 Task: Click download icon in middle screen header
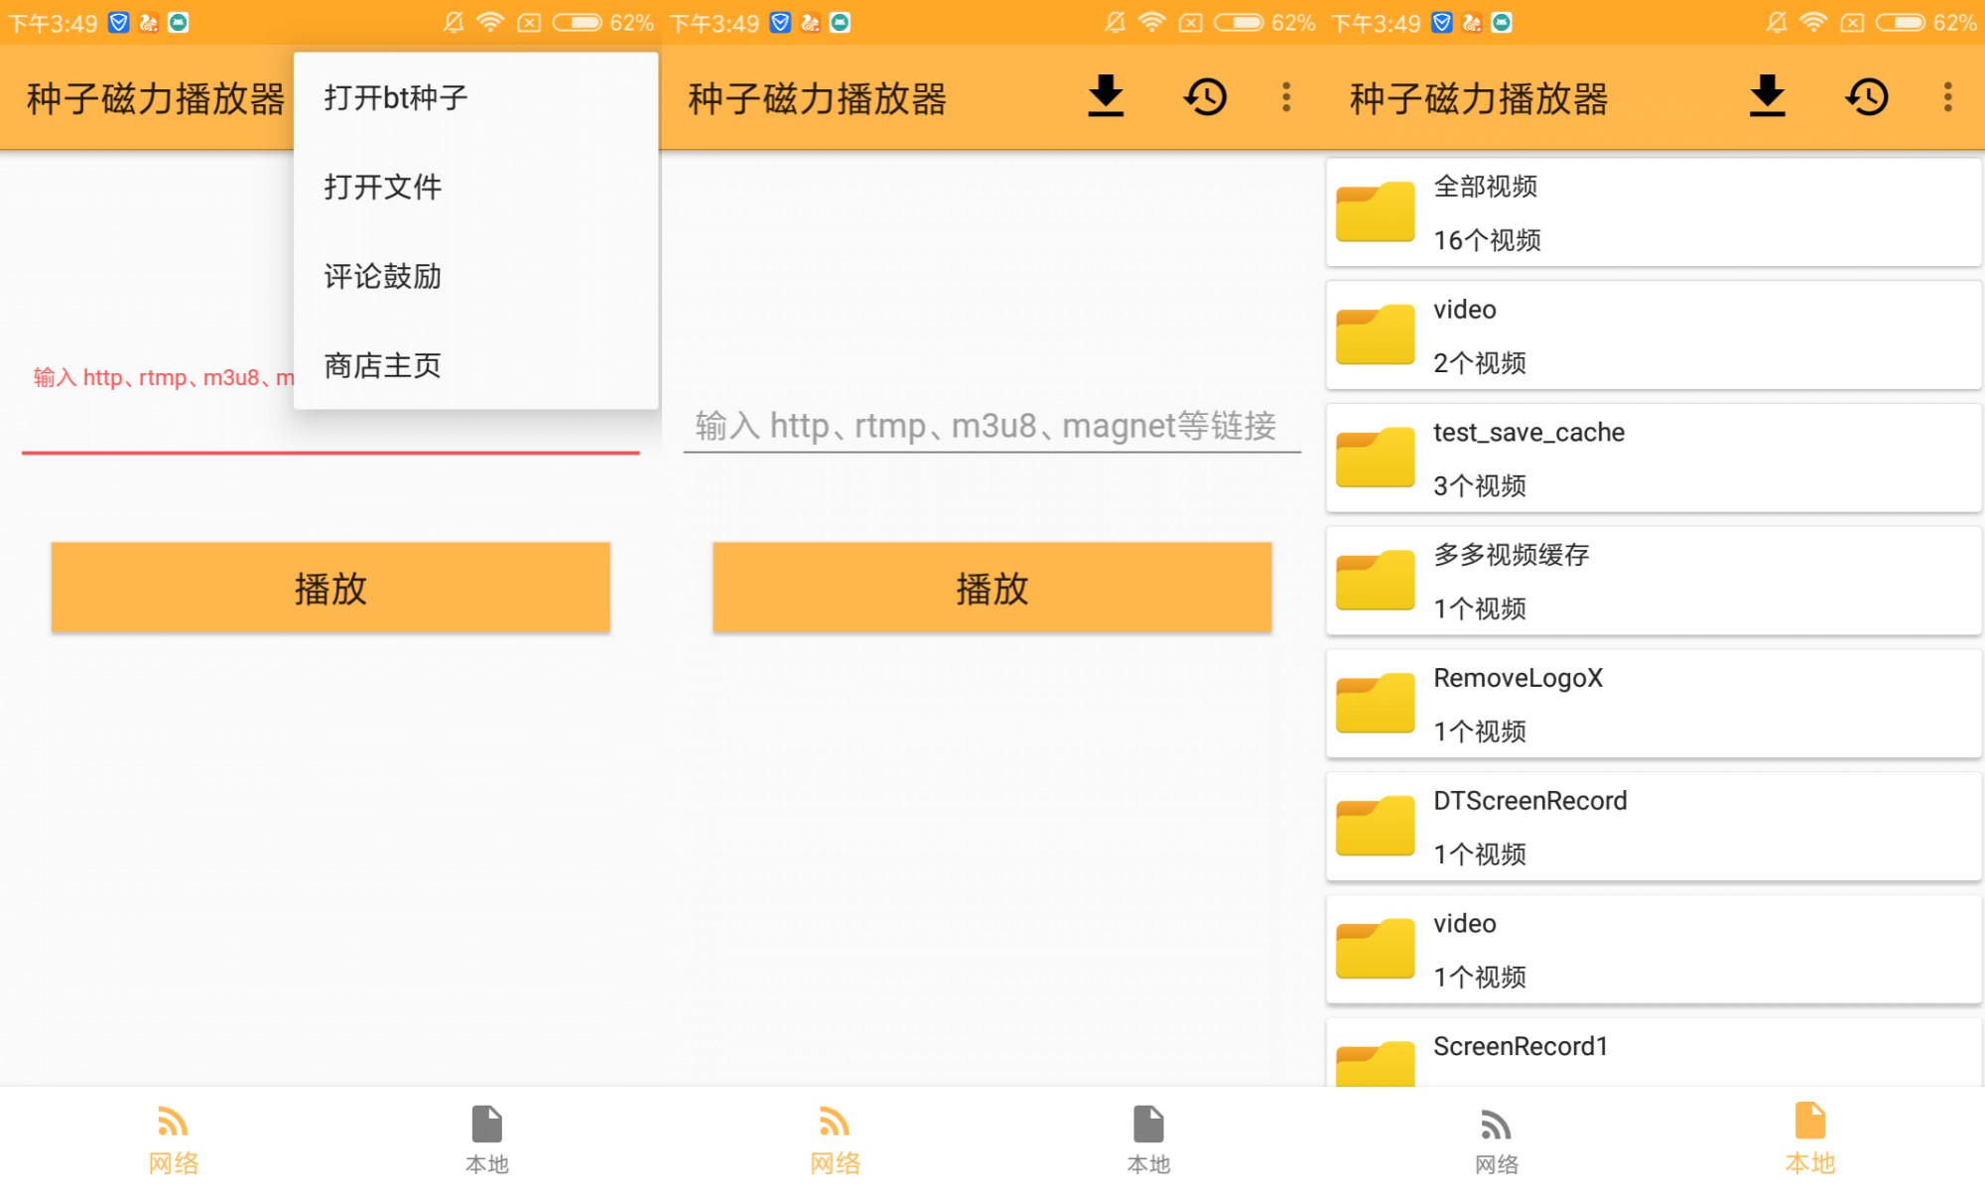(1106, 96)
